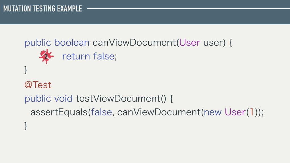Click the MUTATION TESTING EXAMPLE slide title
Image resolution: width=290 pixels, height=163 pixels.
(x=42, y=9)
